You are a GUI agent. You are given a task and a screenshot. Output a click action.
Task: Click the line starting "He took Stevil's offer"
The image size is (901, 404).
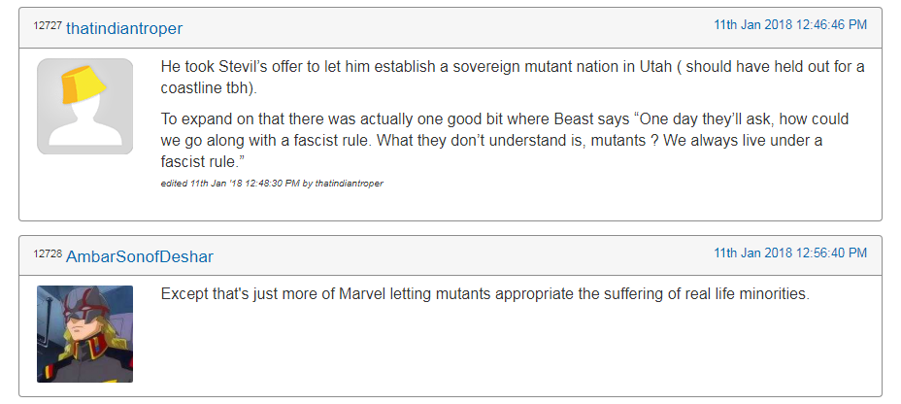pyautogui.click(x=513, y=67)
